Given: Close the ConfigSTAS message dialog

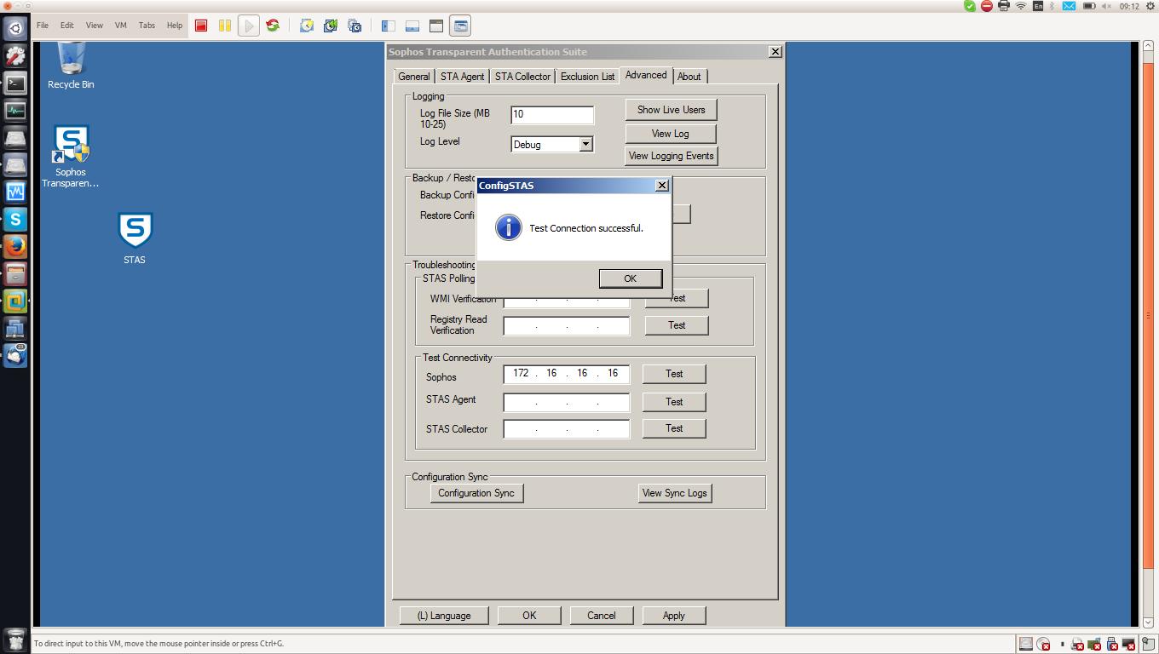Looking at the screenshot, I should pos(661,185).
